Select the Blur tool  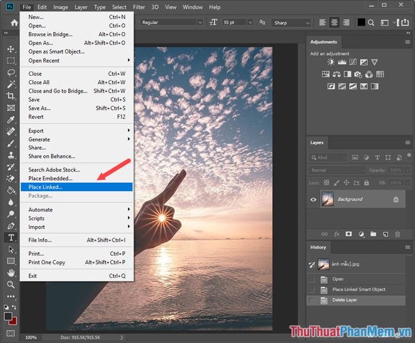coord(11,202)
